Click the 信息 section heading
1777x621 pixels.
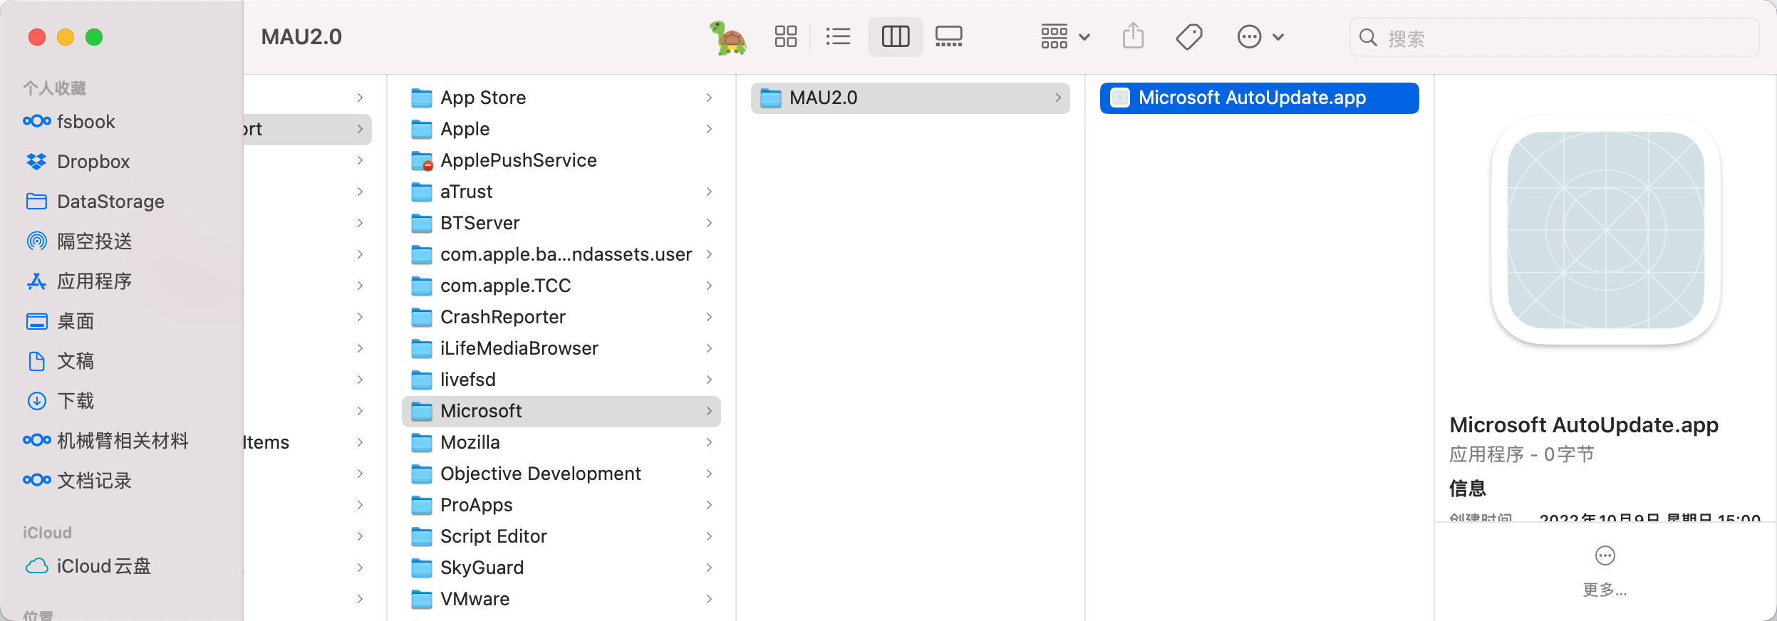1467,489
